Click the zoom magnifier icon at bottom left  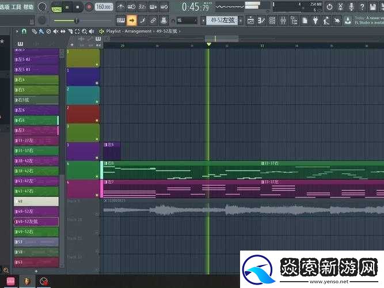click(5, 270)
